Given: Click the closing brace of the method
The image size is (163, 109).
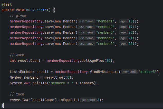Looking at the screenshot, I should coord(2,105).
